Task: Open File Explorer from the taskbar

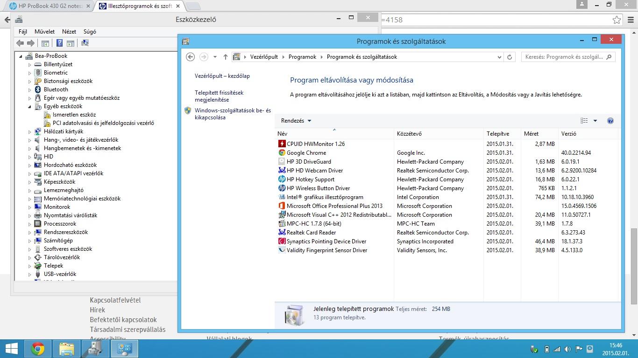Action: point(67,349)
